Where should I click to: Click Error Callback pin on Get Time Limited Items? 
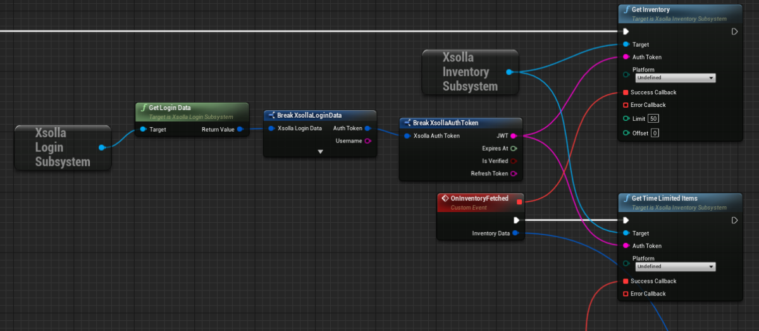(x=626, y=294)
